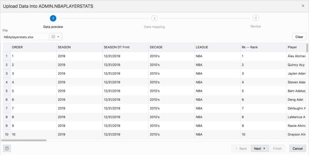Click the Player column header
The width and height of the screenshot is (309, 155).
pyautogui.click(x=296, y=47)
